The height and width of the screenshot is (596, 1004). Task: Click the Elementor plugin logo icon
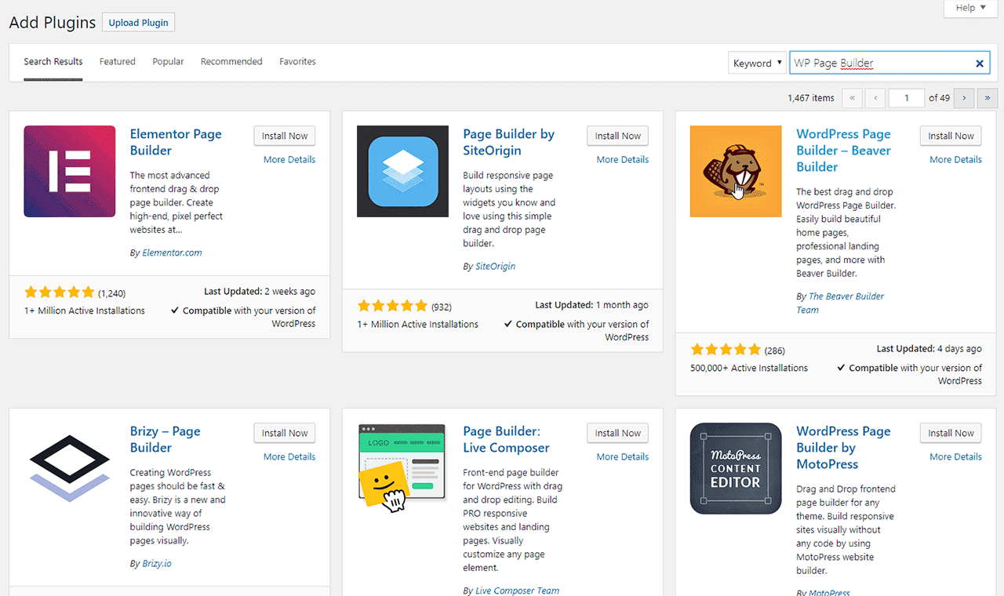click(70, 171)
